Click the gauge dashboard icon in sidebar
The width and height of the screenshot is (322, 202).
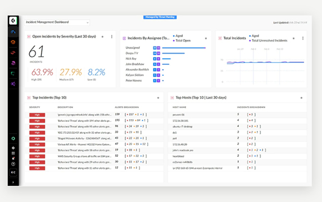[x=13, y=32]
